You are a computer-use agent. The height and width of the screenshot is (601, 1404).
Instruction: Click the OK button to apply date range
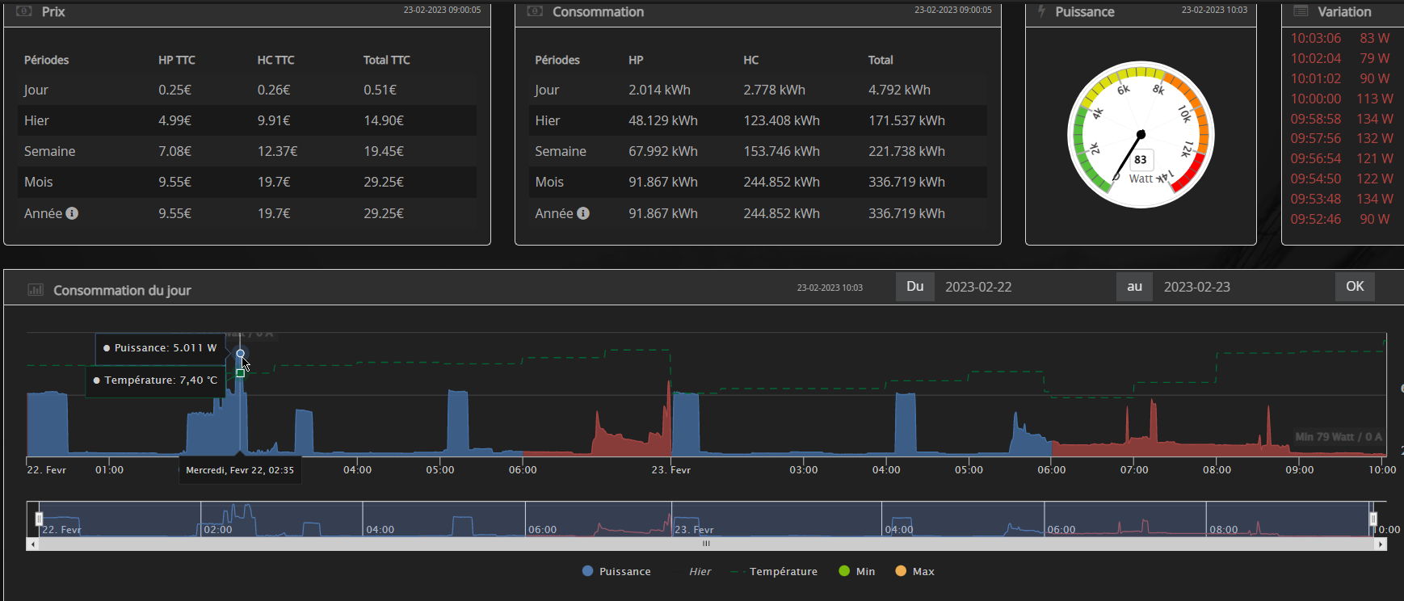pos(1355,287)
